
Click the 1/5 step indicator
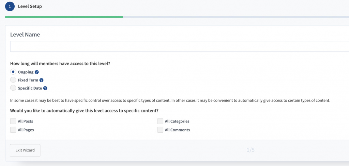251,150
